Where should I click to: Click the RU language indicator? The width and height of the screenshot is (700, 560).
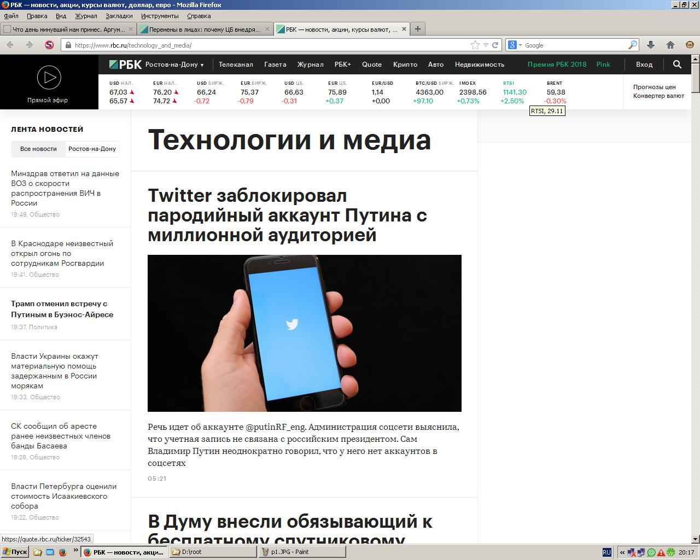coord(606,552)
